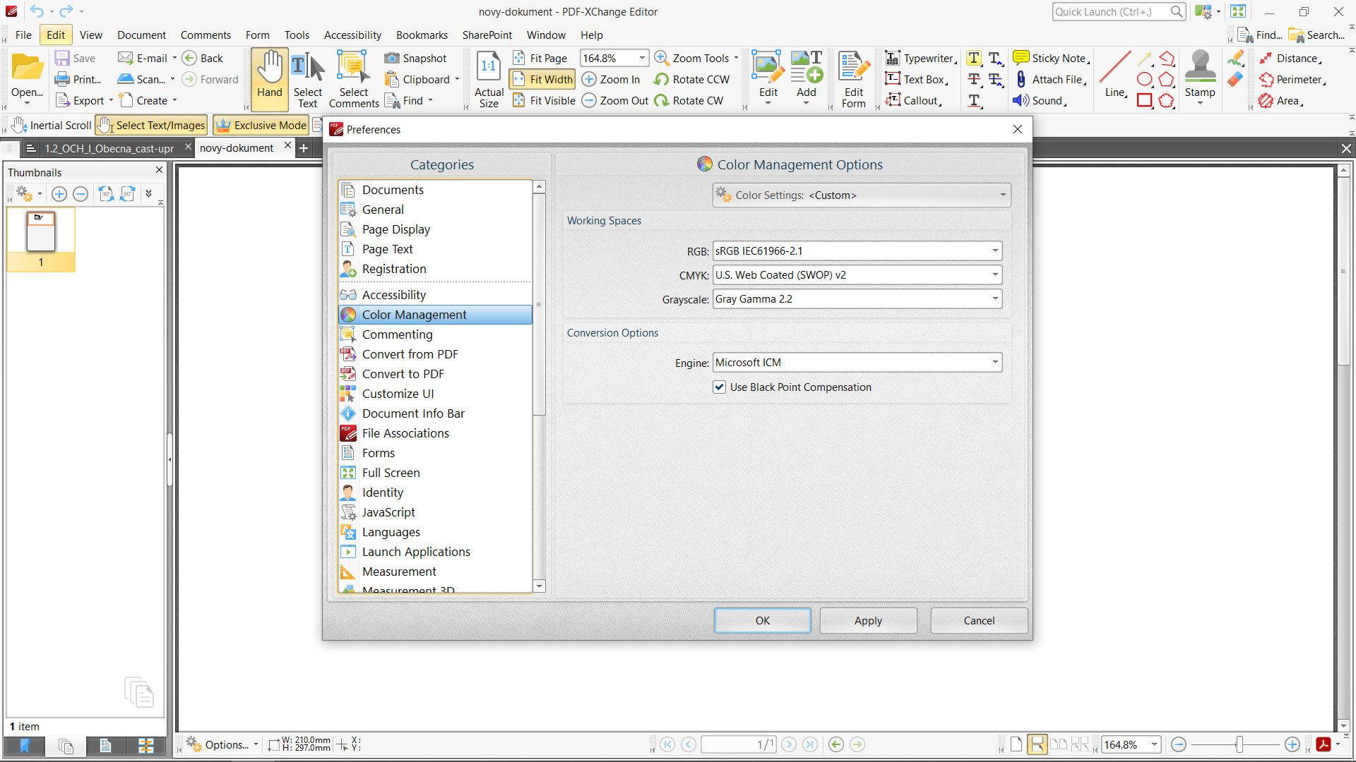
Task: Open the Print dialog
Action: point(78,80)
